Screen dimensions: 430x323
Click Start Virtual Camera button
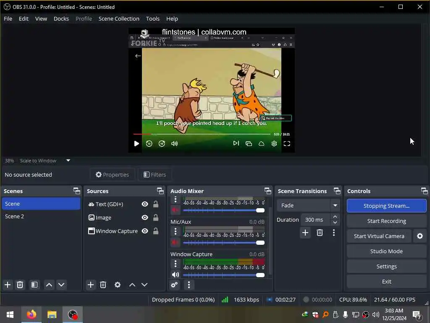point(379,236)
